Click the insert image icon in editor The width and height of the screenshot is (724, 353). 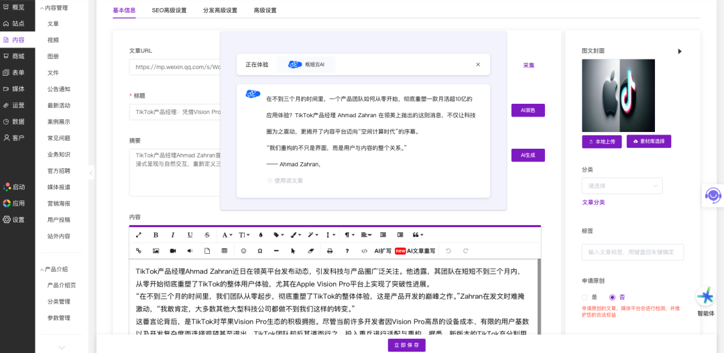(x=156, y=251)
